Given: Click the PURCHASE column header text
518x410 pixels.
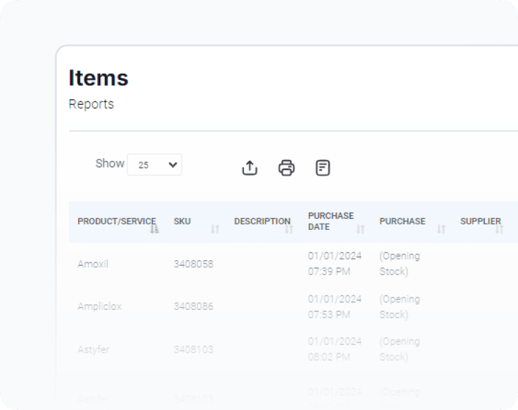Looking at the screenshot, I should 402,221.
